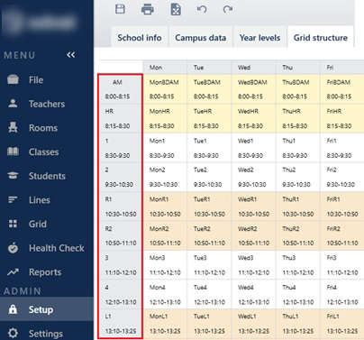
Task: Click the spreadsheet export file icon
Action: click(x=176, y=9)
